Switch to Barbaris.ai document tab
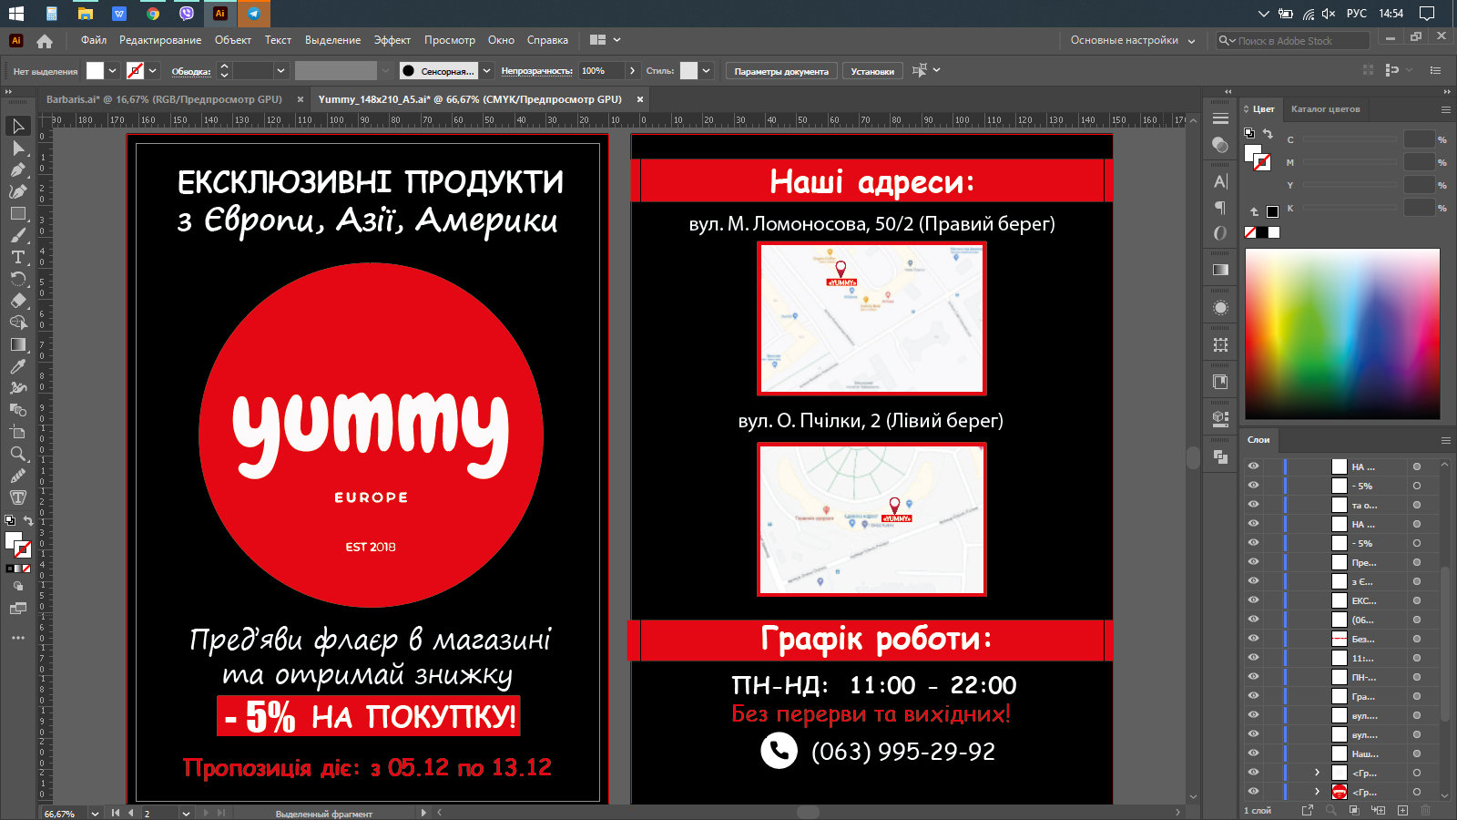Image resolution: width=1457 pixels, height=820 pixels. click(165, 99)
